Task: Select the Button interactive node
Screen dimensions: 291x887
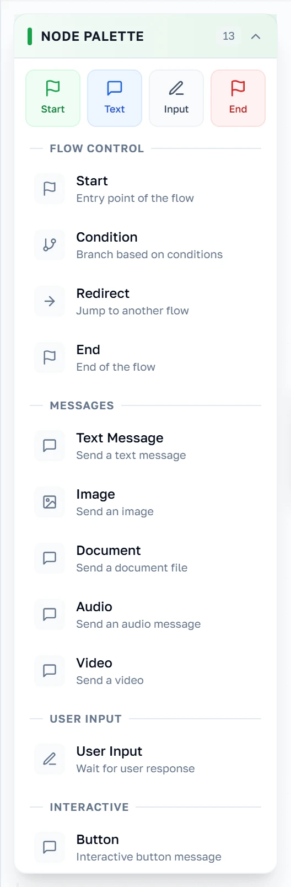Action: coord(145,847)
